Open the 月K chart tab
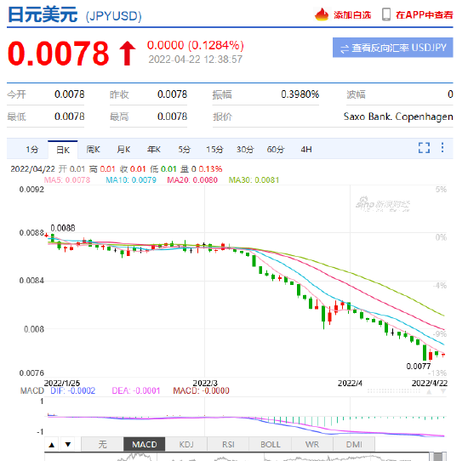 pos(123,149)
